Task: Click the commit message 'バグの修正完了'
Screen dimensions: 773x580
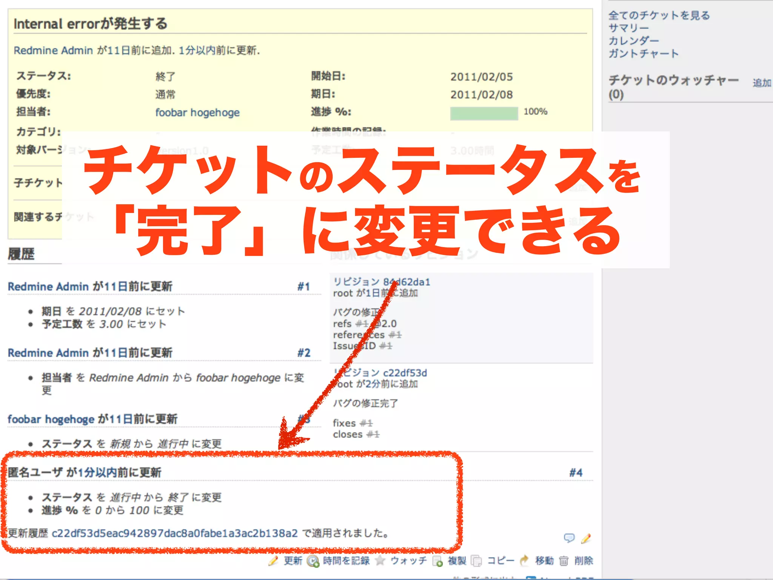Action: (365, 404)
